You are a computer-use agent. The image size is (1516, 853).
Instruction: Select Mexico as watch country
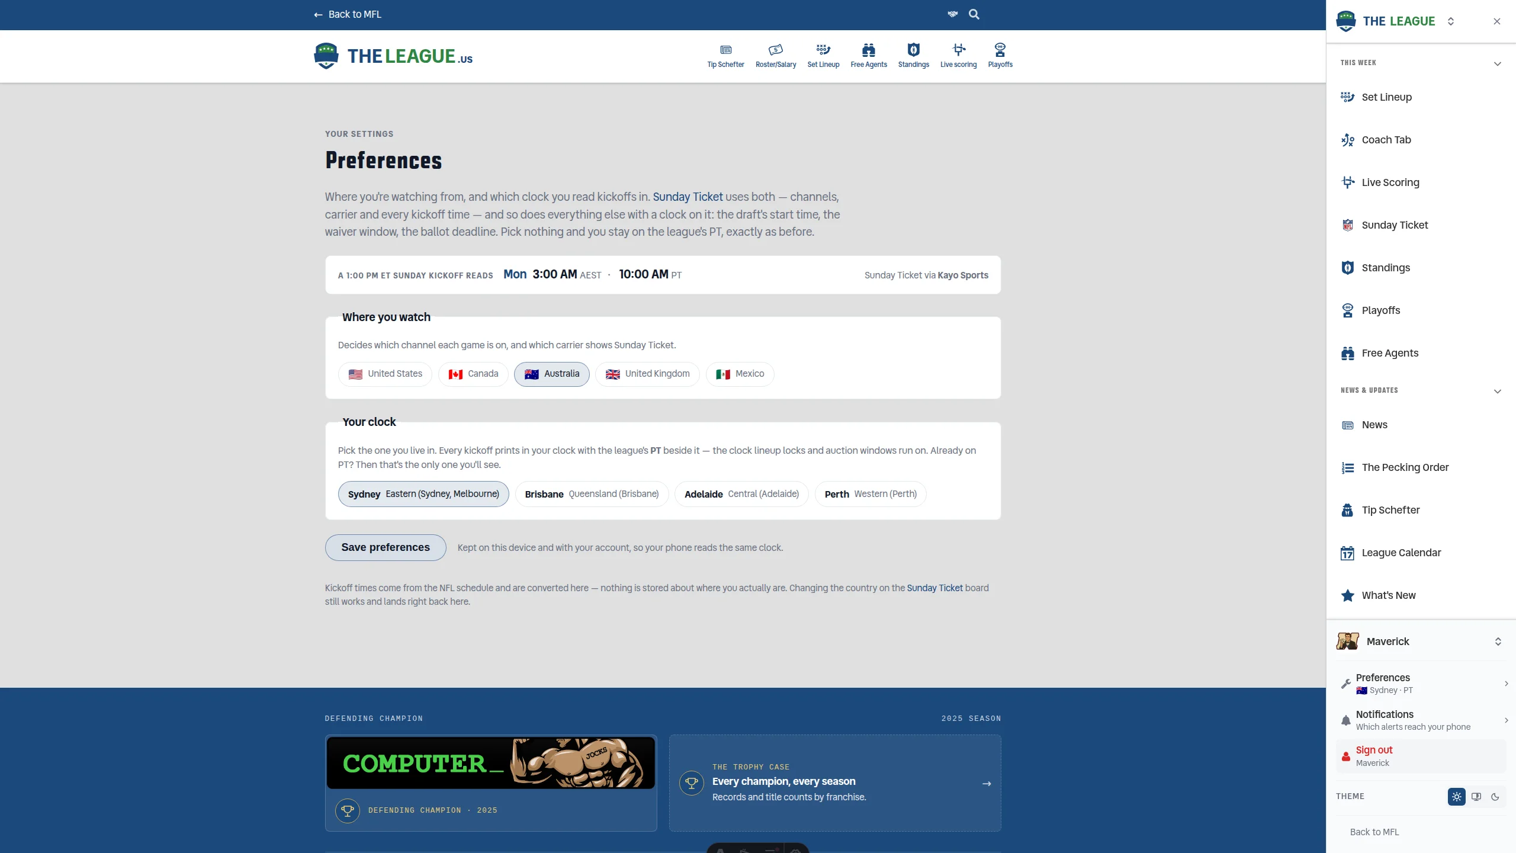(740, 374)
